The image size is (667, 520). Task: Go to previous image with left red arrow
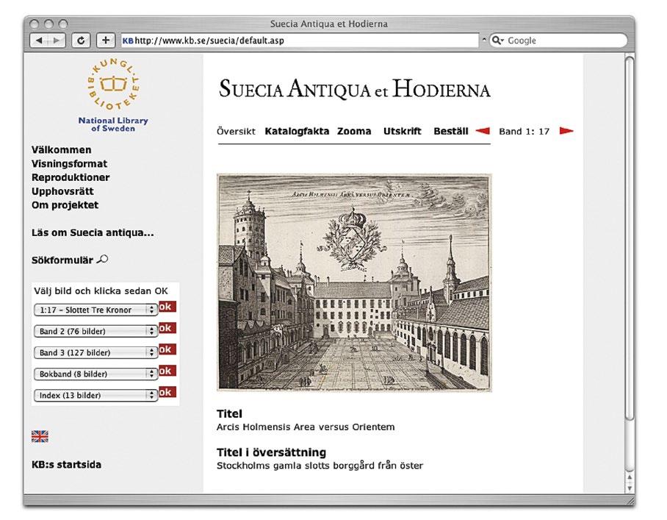point(483,131)
